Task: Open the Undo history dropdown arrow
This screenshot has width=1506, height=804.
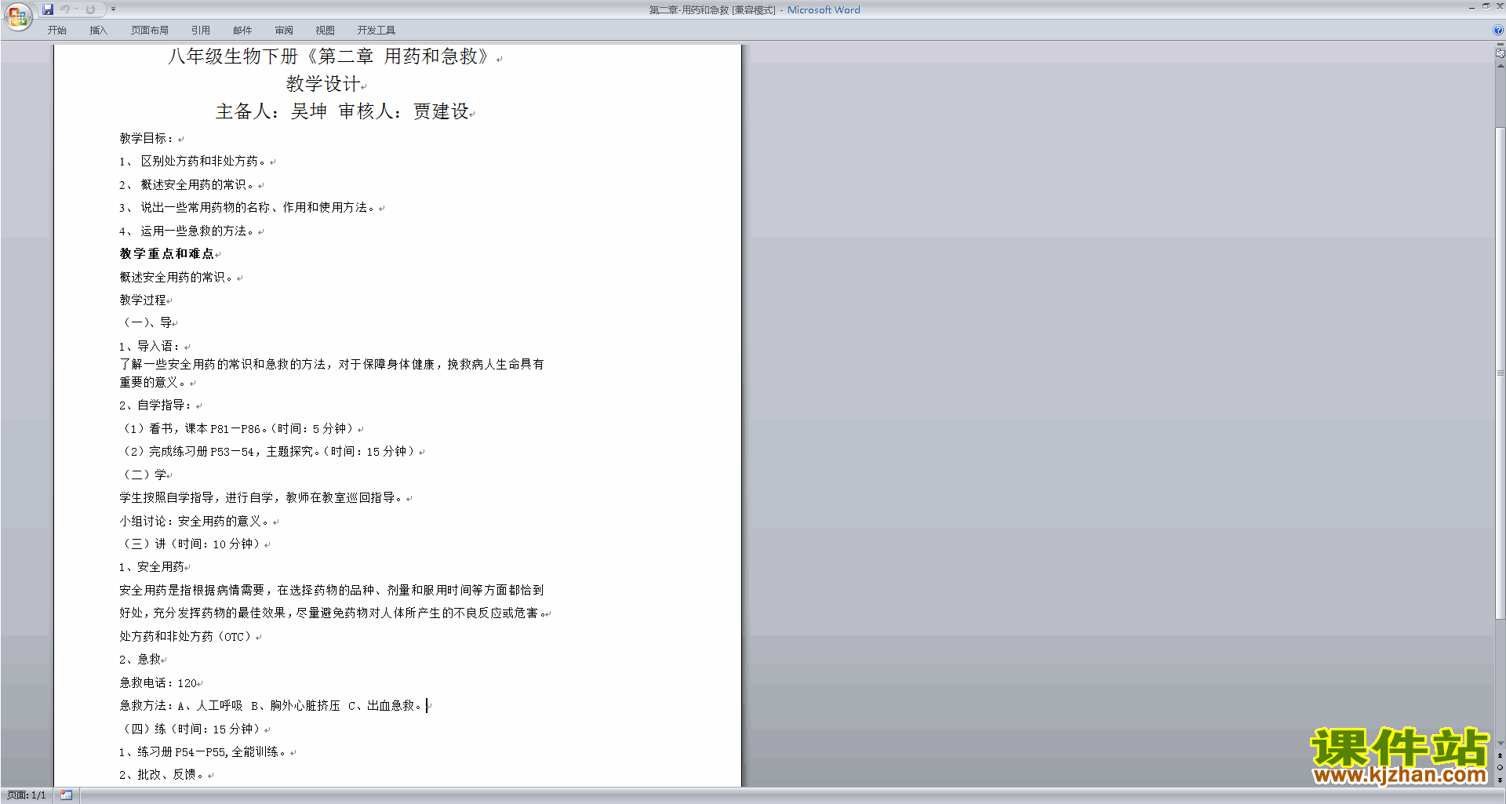Action: point(76,9)
